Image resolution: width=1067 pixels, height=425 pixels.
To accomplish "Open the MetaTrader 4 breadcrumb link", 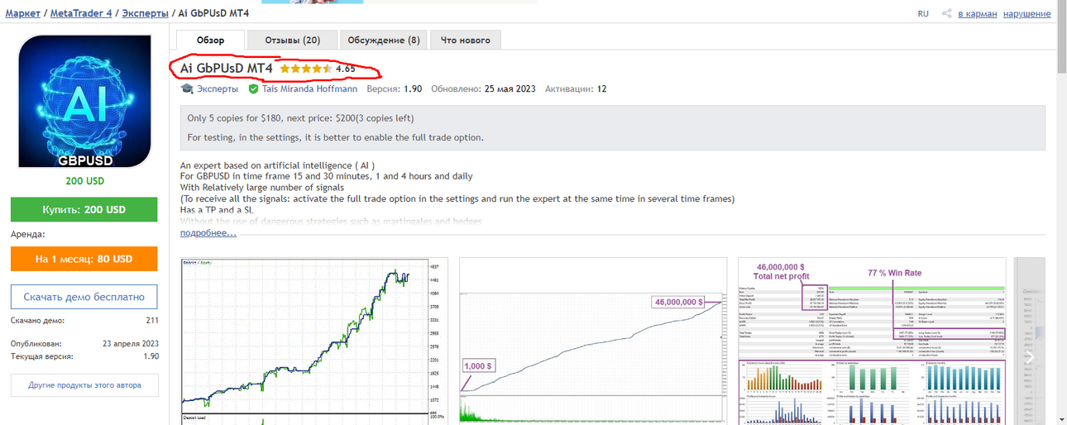I will 81,14.
